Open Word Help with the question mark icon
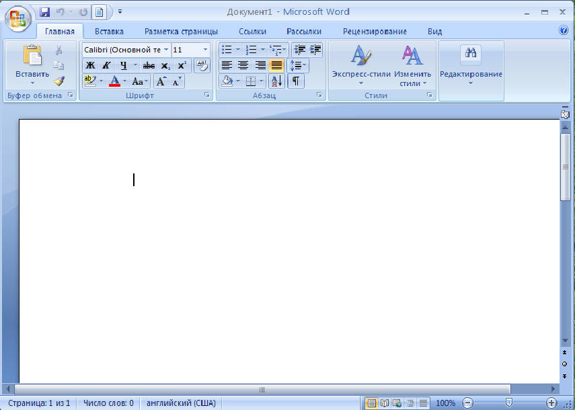 564,30
